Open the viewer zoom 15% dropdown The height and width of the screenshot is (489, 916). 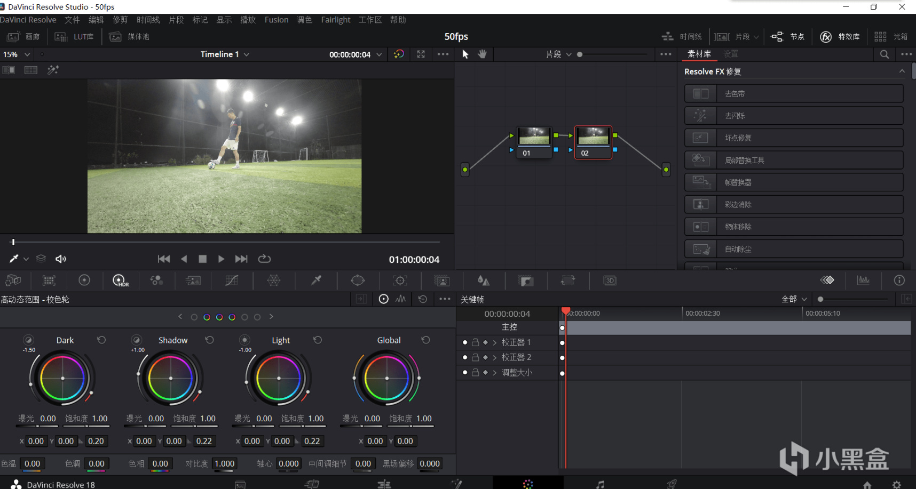coord(17,54)
